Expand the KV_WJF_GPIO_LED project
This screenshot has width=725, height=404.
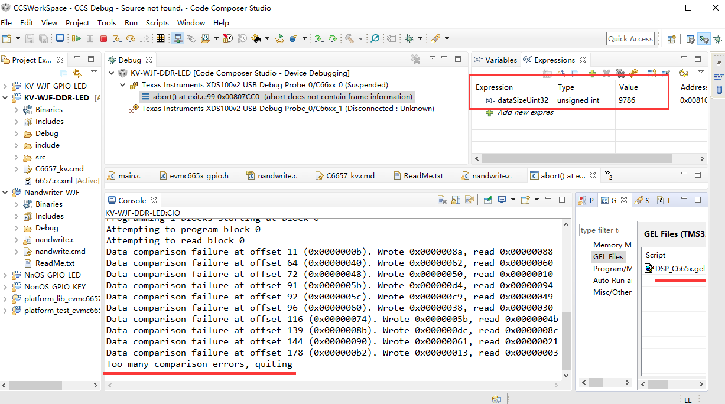point(5,86)
